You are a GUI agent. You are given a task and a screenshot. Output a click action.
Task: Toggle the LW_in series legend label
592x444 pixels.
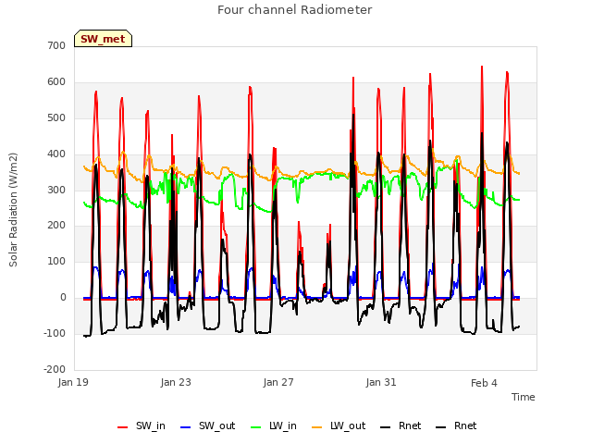(283, 425)
